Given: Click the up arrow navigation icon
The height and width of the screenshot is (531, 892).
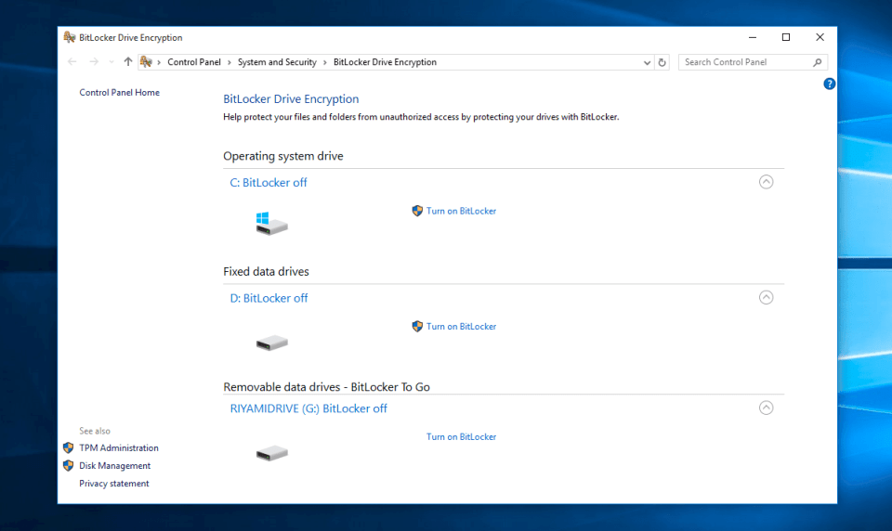Looking at the screenshot, I should (x=128, y=62).
